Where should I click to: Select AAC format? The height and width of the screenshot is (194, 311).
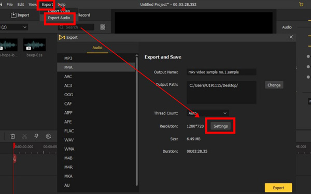click(x=96, y=77)
